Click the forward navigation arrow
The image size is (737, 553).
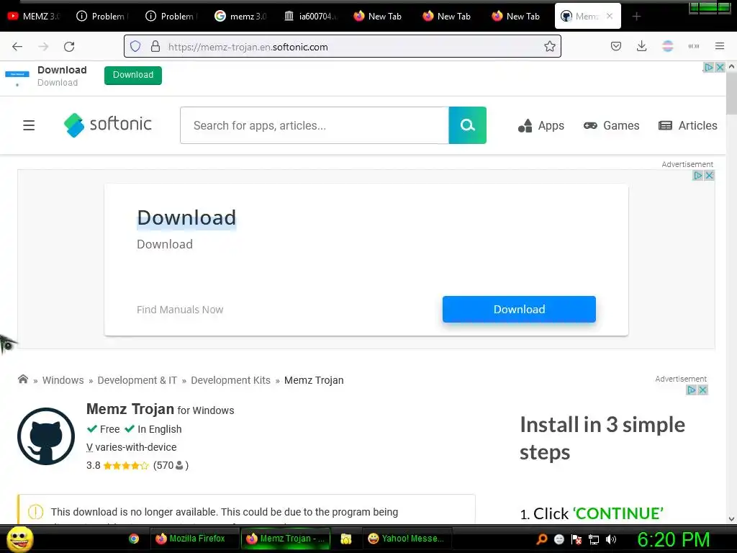point(43,47)
